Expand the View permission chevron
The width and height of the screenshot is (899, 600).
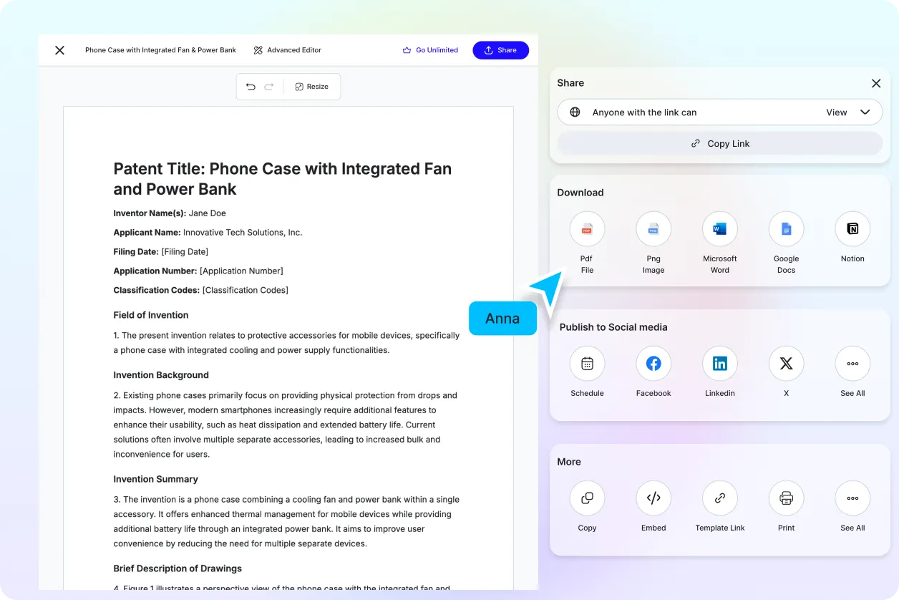(x=865, y=112)
